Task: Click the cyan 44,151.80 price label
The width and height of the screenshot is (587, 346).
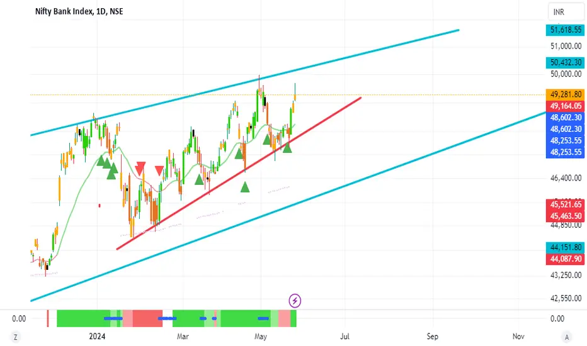Action: [566, 247]
